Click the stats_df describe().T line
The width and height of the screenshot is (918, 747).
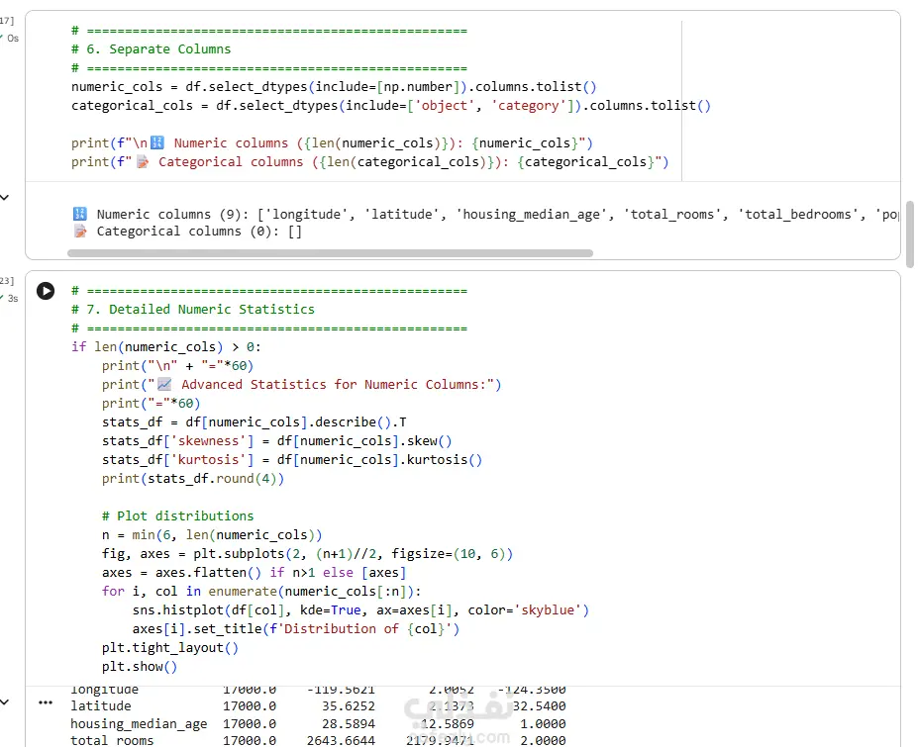pos(255,421)
